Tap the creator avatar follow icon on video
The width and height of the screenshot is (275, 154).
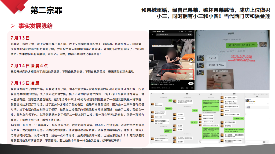point(191,60)
